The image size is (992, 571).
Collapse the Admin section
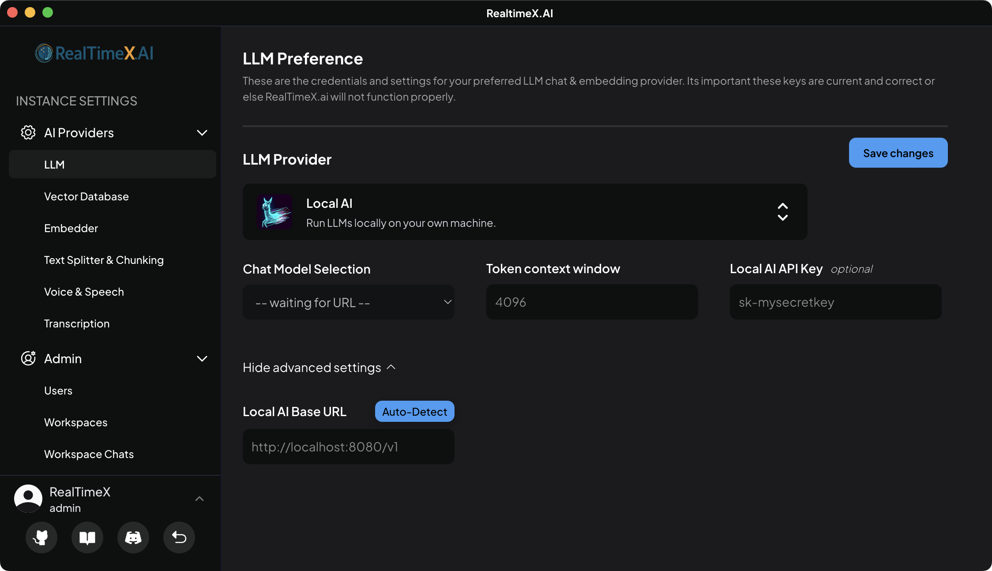pyautogui.click(x=202, y=358)
